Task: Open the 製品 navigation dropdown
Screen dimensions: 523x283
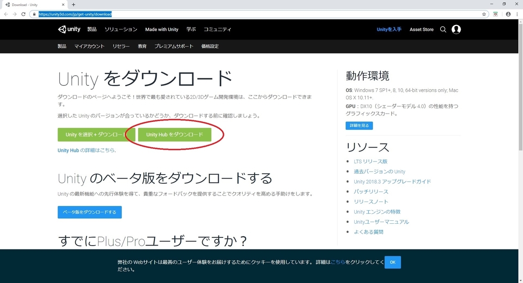Action: 92,29
